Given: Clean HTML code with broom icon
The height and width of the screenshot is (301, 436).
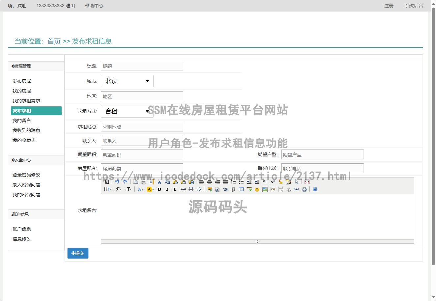Looking at the screenshot, I should (x=281, y=182).
